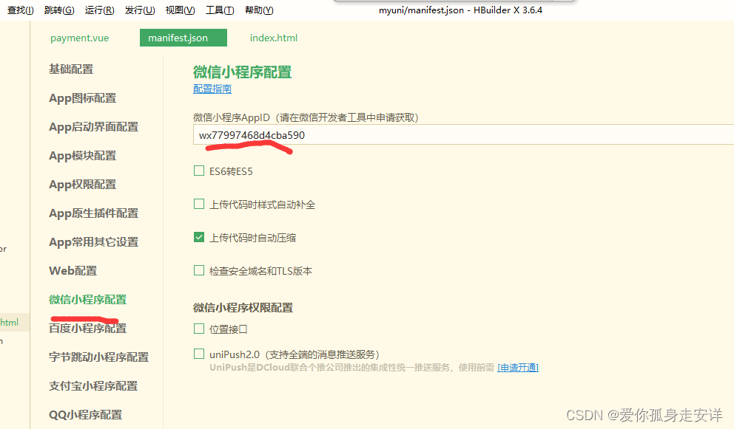Switch to the index.html tab
Image resolution: width=734 pixels, height=429 pixels.
tap(273, 37)
